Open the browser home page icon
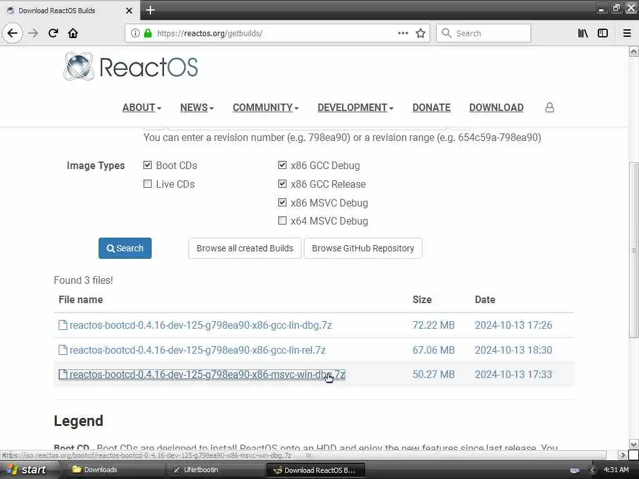The width and height of the screenshot is (639, 479). (x=73, y=33)
